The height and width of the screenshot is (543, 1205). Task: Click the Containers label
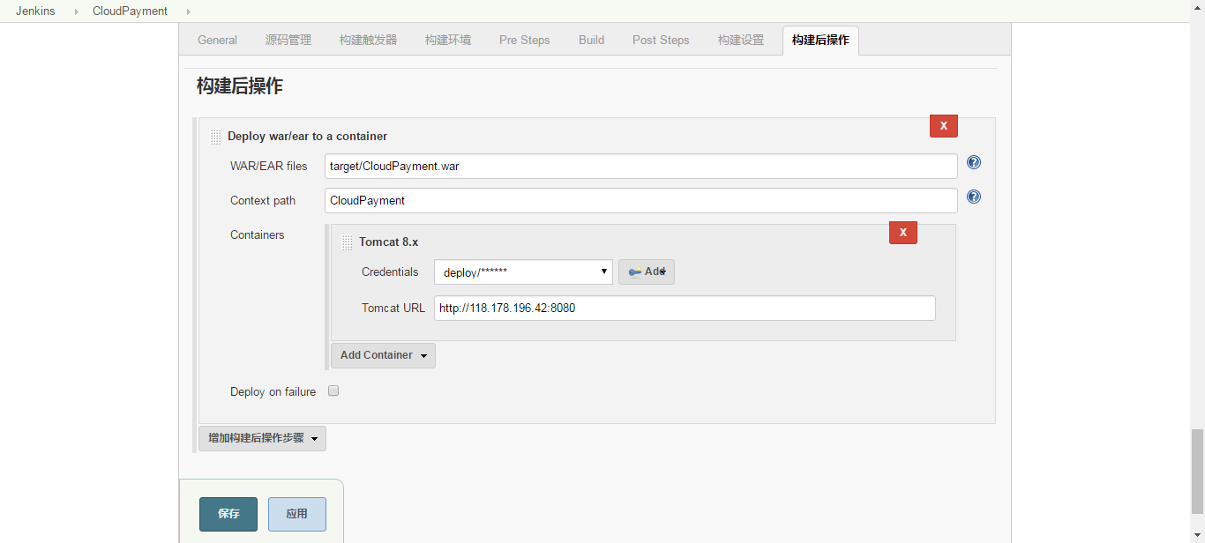(258, 234)
